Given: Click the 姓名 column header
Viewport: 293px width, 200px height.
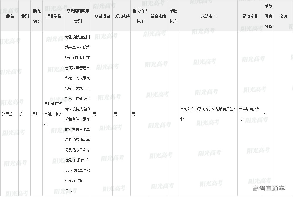Looking at the screenshot, I should point(10,16).
